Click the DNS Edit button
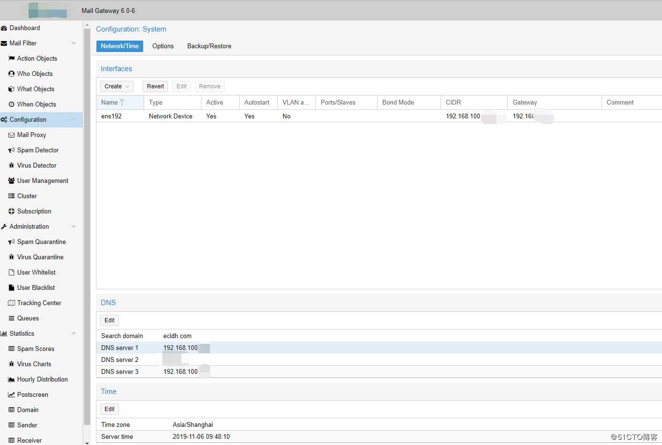This screenshot has width=662, height=445. tap(109, 320)
